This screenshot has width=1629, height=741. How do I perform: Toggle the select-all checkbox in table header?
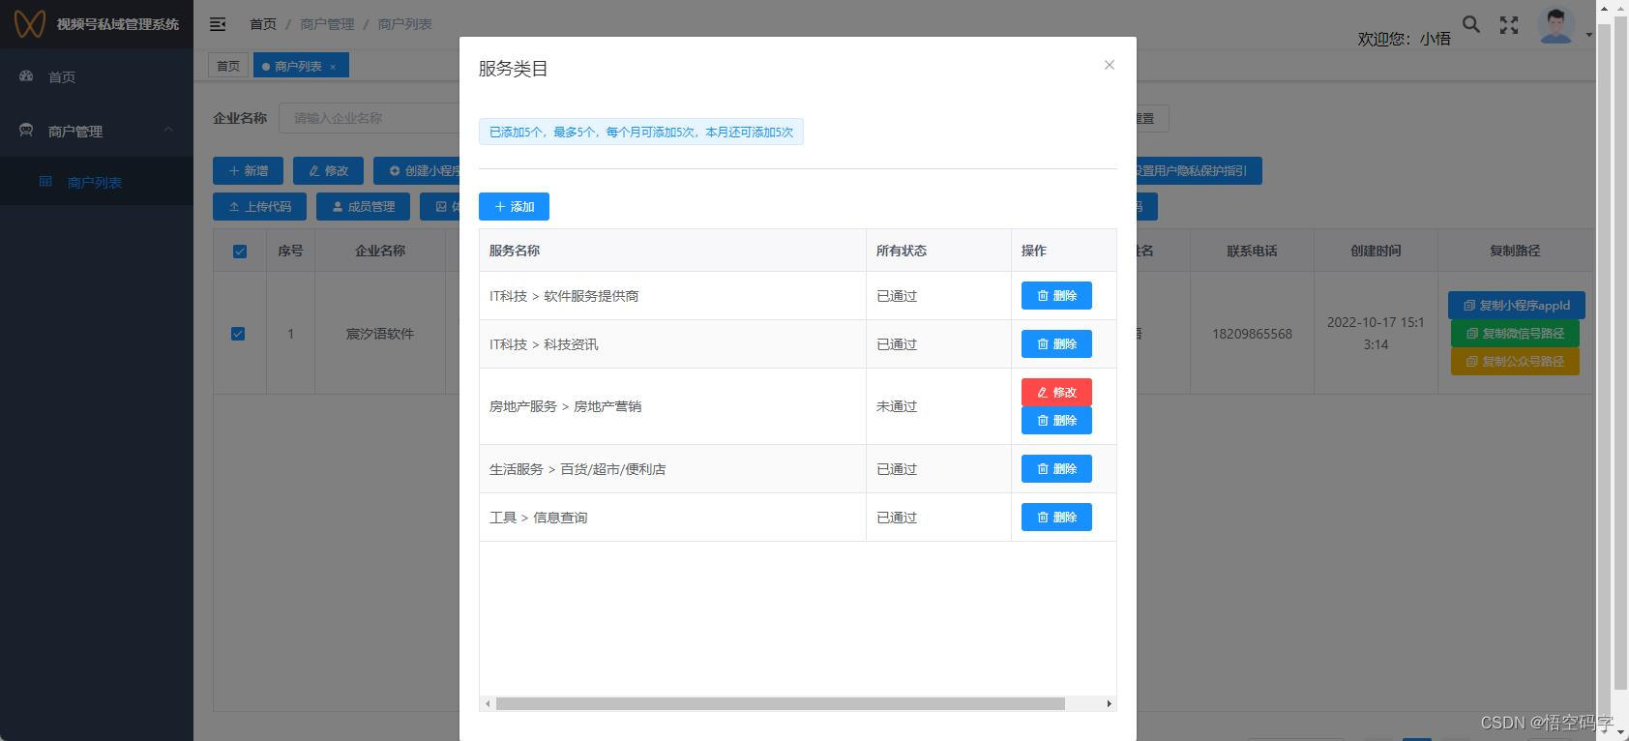coord(240,252)
